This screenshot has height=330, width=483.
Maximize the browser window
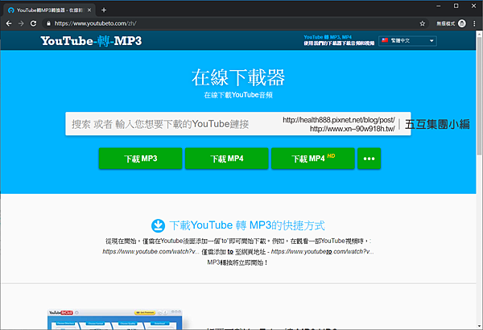[x=456, y=6]
